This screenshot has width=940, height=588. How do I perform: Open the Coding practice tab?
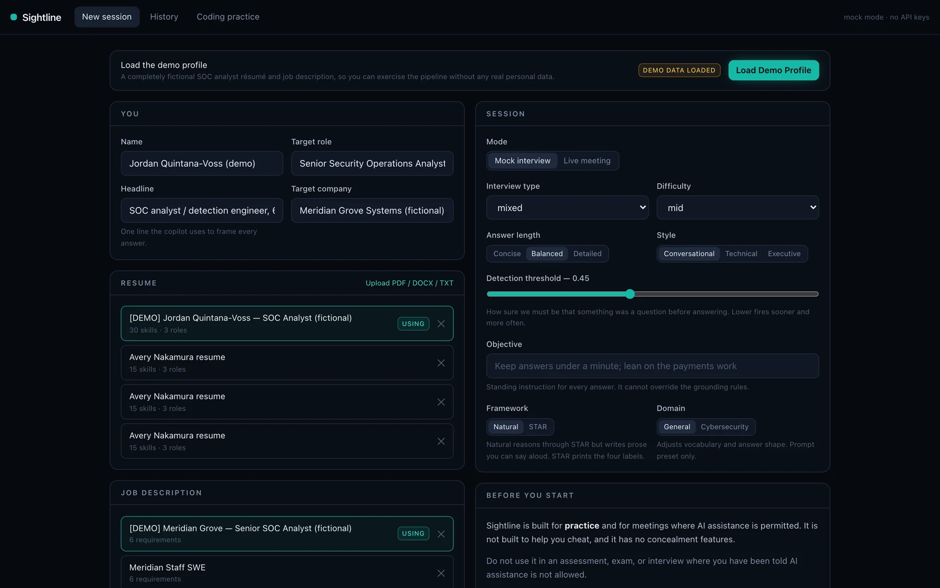228,17
